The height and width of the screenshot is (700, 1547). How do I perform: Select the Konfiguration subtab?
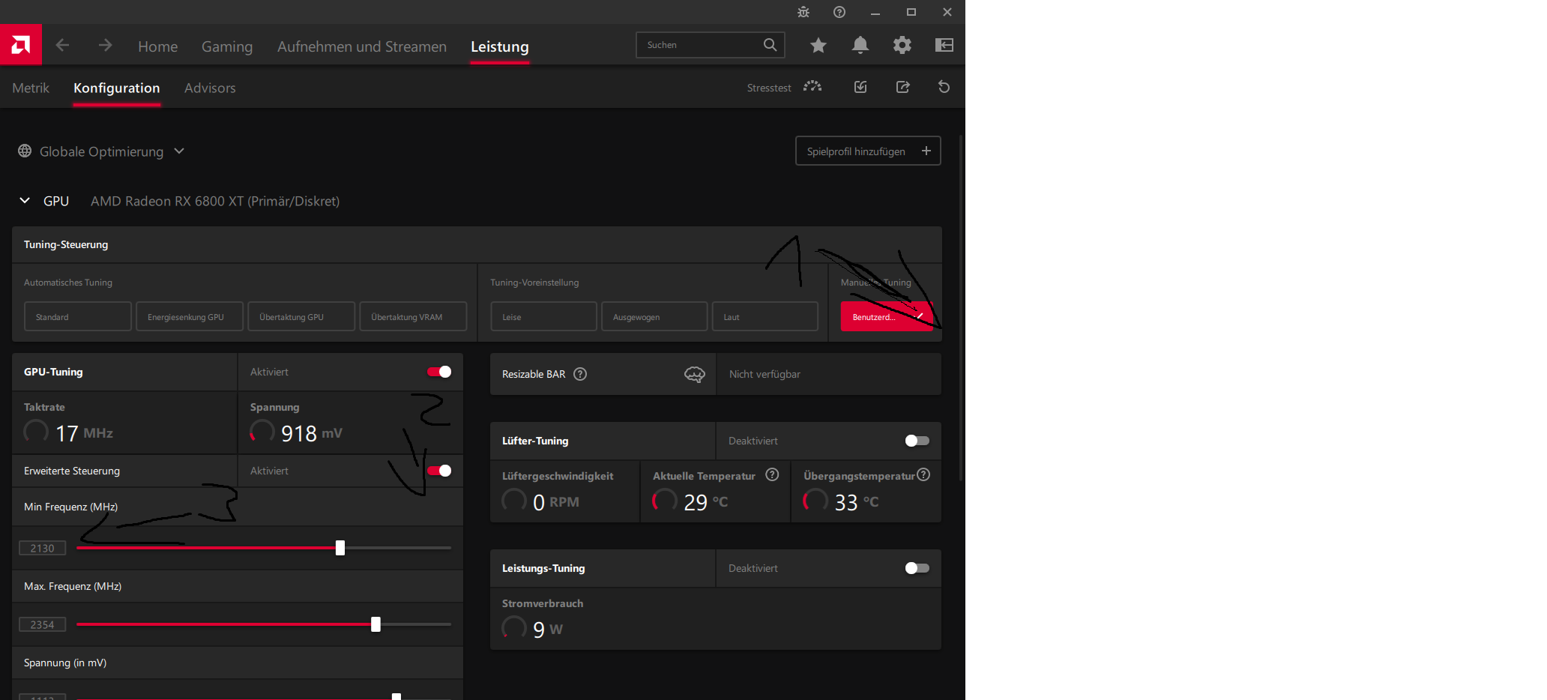(x=117, y=88)
